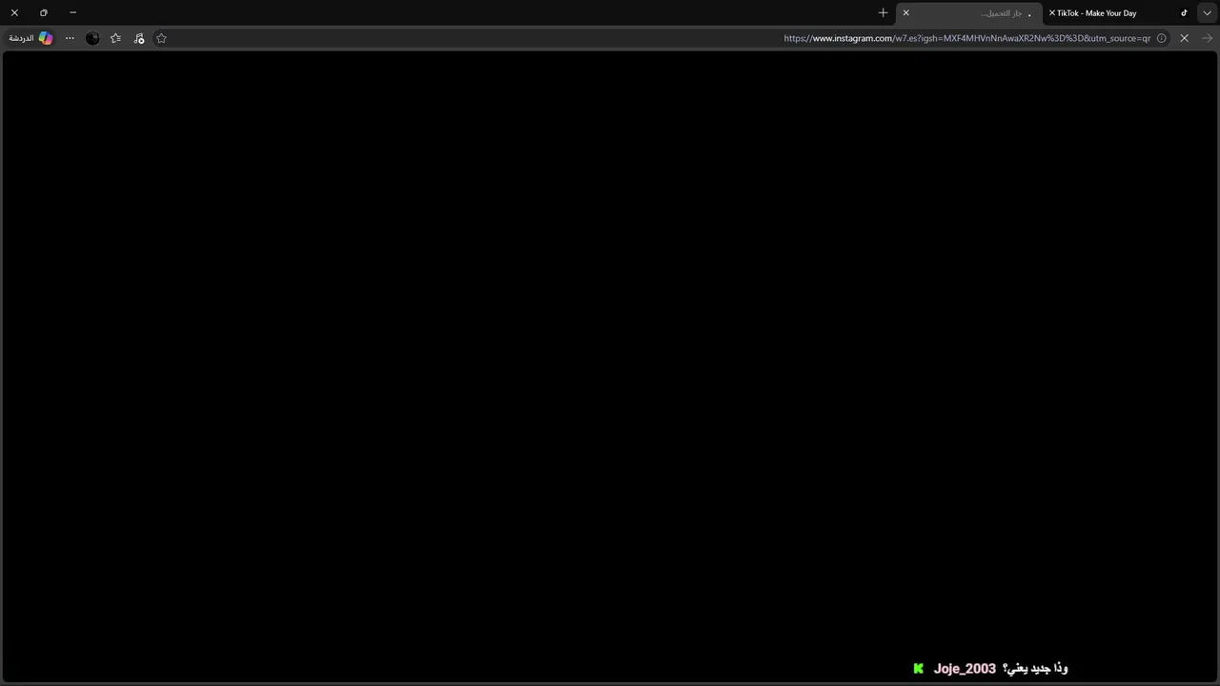
Task: View site information icon in address bar
Action: pyautogui.click(x=1161, y=38)
